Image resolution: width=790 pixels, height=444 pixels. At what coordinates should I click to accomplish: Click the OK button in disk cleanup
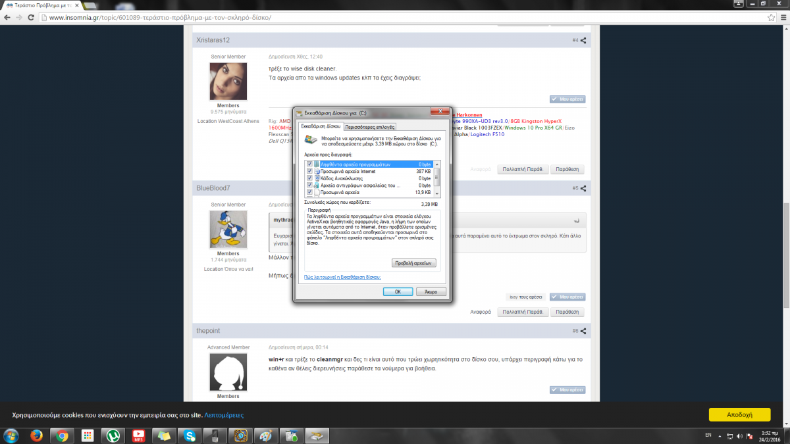(x=398, y=291)
